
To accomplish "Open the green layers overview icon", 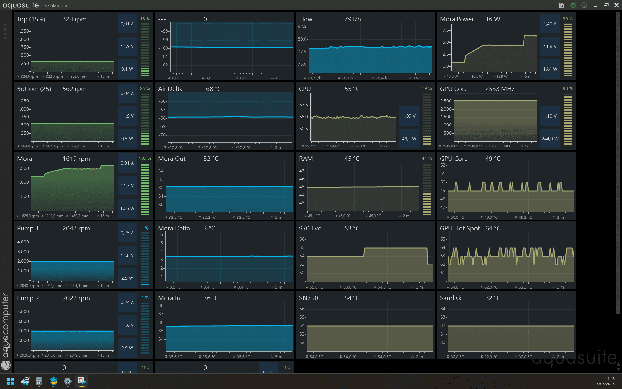I will tap(573, 6).
